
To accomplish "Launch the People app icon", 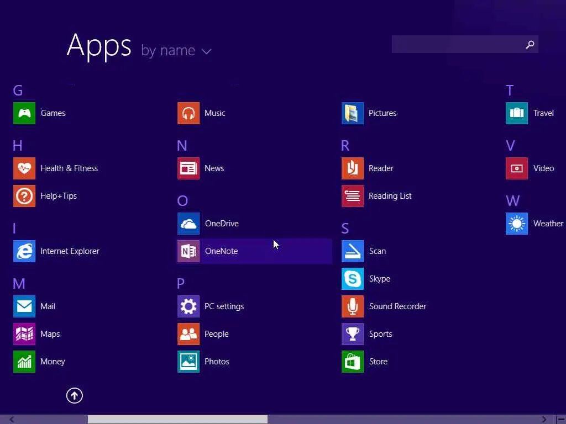I will coord(188,334).
